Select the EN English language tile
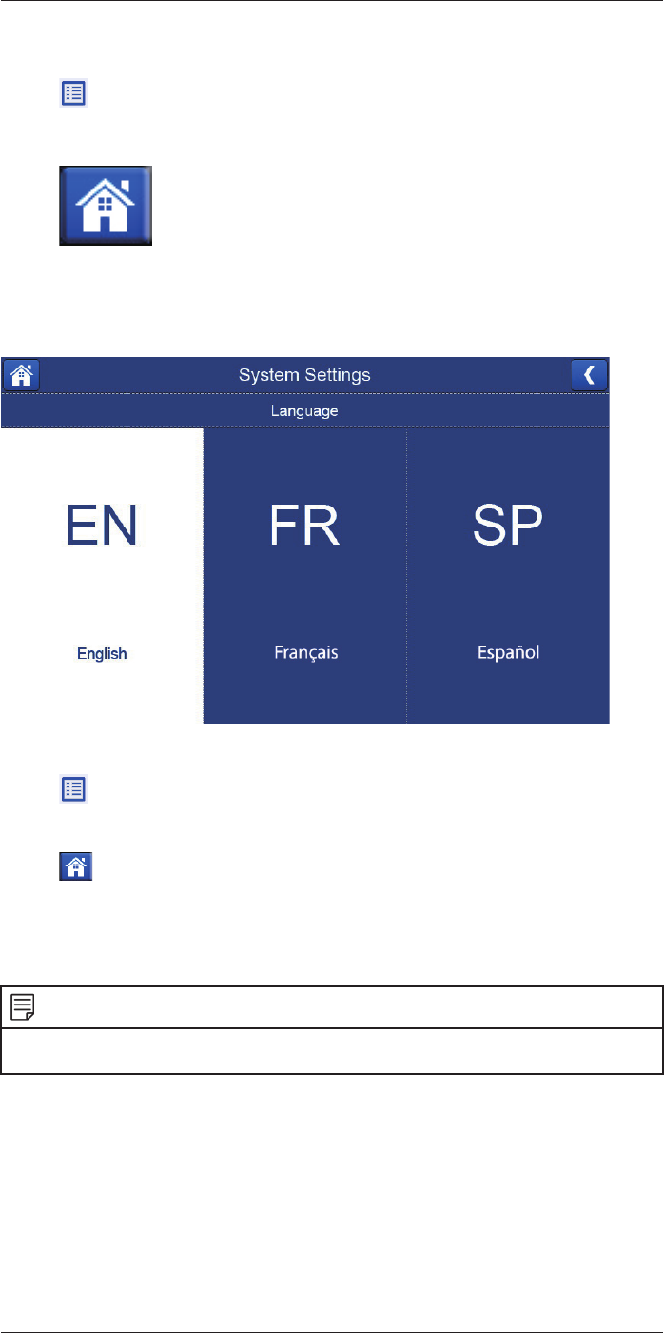 pos(102,575)
